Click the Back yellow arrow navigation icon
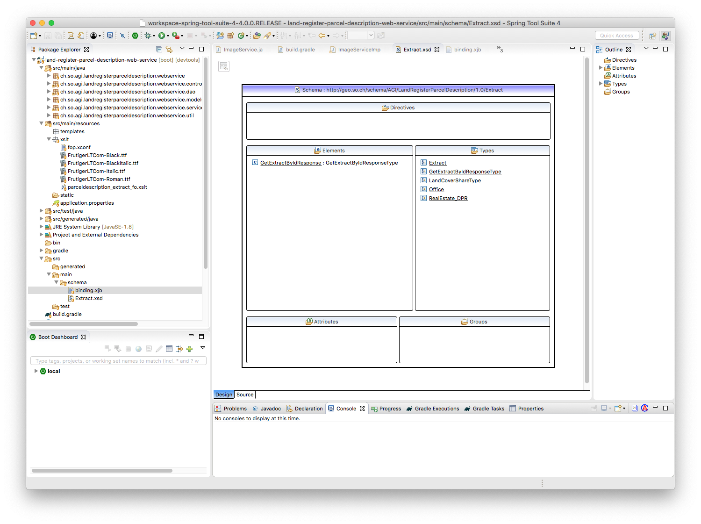 322,36
